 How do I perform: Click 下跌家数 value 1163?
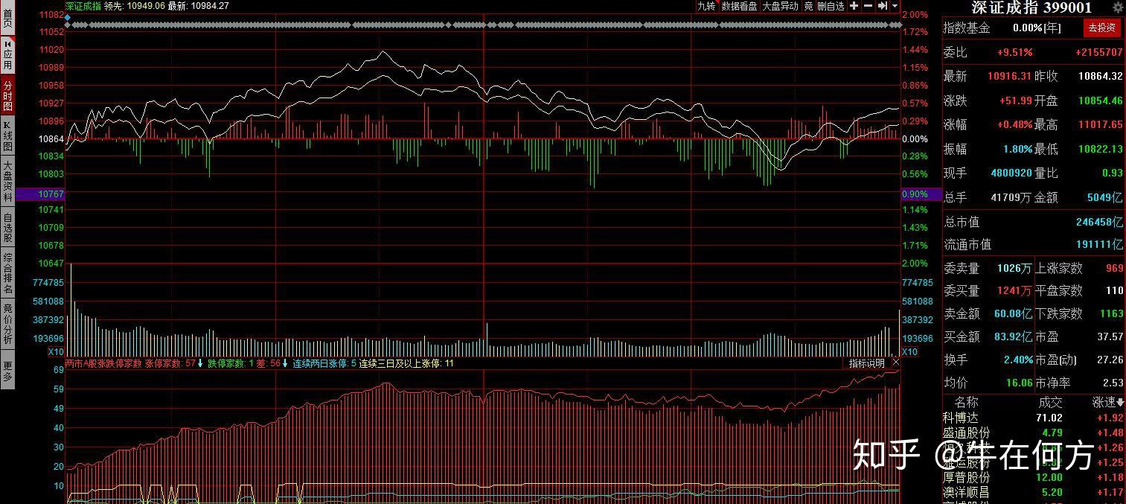1111,313
